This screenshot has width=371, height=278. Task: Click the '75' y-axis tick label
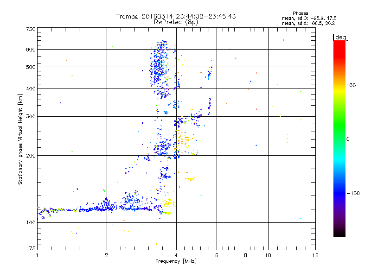[x=32, y=248]
